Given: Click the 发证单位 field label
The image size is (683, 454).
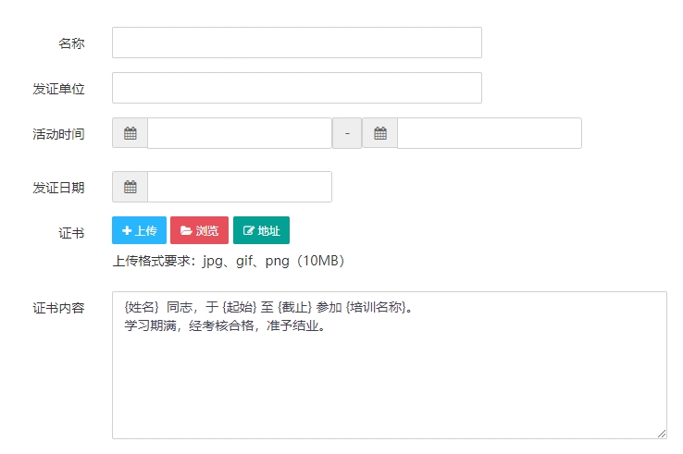Looking at the screenshot, I should click(x=58, y=89).
